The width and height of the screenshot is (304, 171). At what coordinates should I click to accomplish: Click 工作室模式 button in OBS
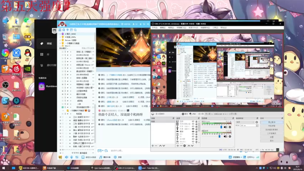click(272, 133)
